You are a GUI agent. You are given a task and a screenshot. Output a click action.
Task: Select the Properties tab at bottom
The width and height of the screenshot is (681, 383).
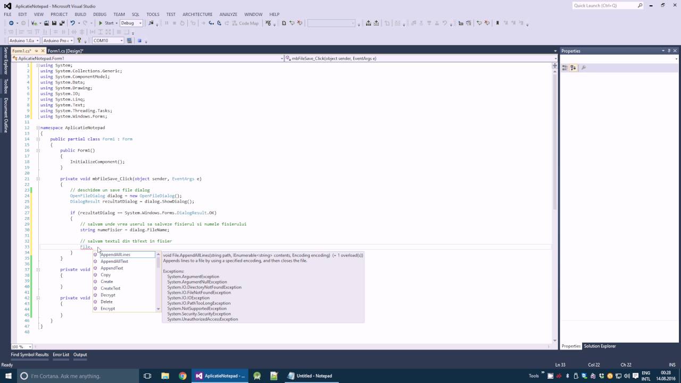571,346
